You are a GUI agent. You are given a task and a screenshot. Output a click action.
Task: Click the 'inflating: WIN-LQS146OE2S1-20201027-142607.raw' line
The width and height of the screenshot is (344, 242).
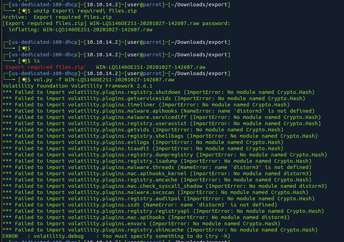(x=81, y=30)
